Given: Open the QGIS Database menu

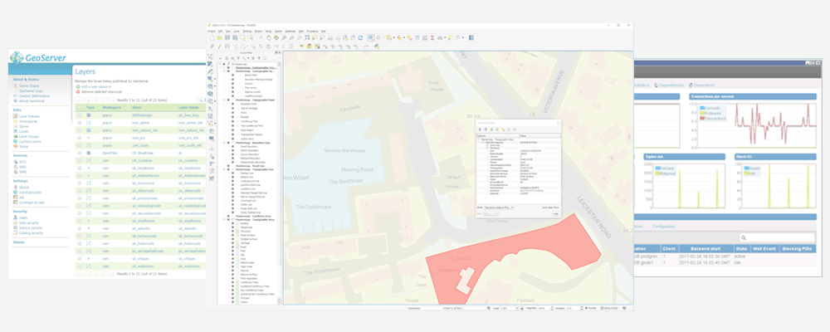Looking at the screenshot, I should pyautogui.click(x=290, y=32).
